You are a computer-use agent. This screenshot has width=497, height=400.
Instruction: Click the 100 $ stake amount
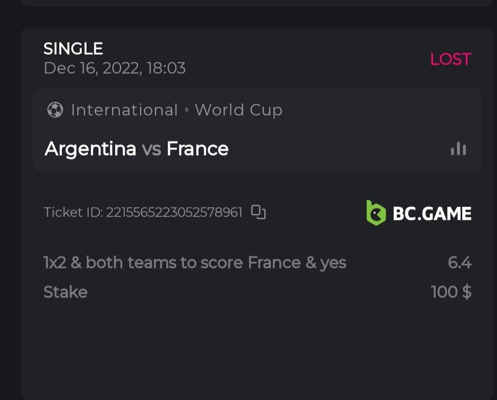[451, 292]
